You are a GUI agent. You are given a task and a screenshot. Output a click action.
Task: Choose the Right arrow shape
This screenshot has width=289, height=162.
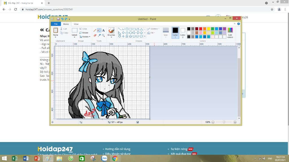tap(134, 33)
